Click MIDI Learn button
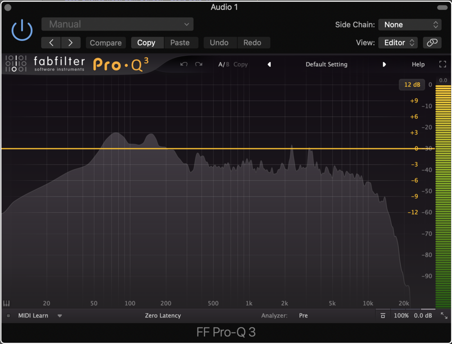The width and height of the screenshot is (452, 344). click(33, 316)
